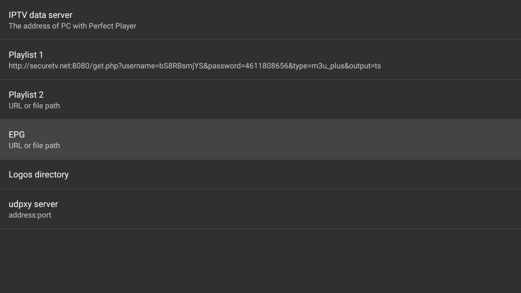Click 'URL or file path' under EPG
The image size is (521, 293).
34,145
